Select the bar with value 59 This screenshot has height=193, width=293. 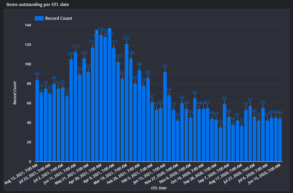(x=225, y=132)
